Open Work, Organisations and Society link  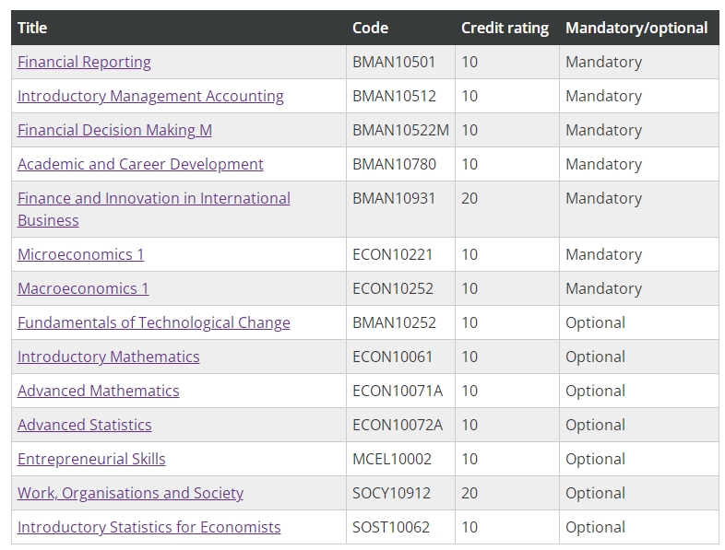point(130,493)
